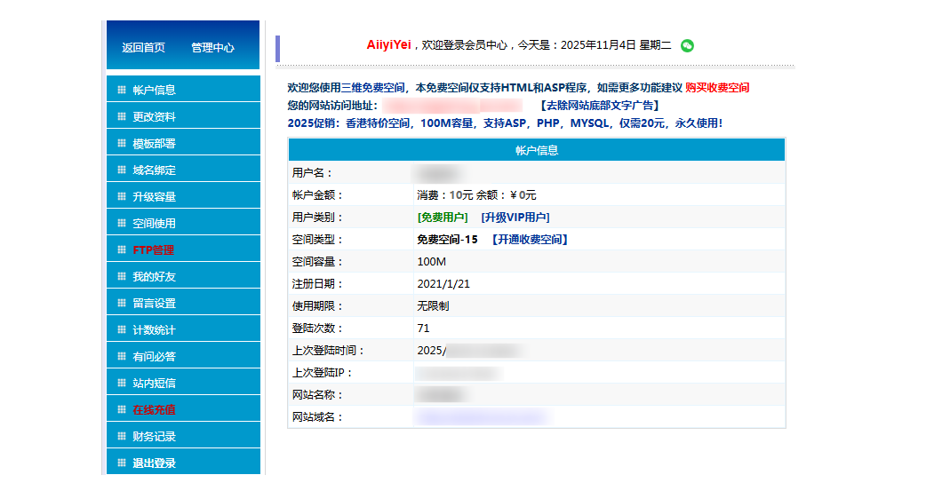Open 管理中心 in header

[213, 48]
